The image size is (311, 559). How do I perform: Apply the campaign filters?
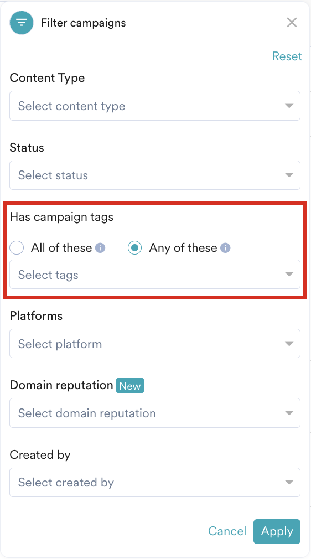(x=277, y=531)
